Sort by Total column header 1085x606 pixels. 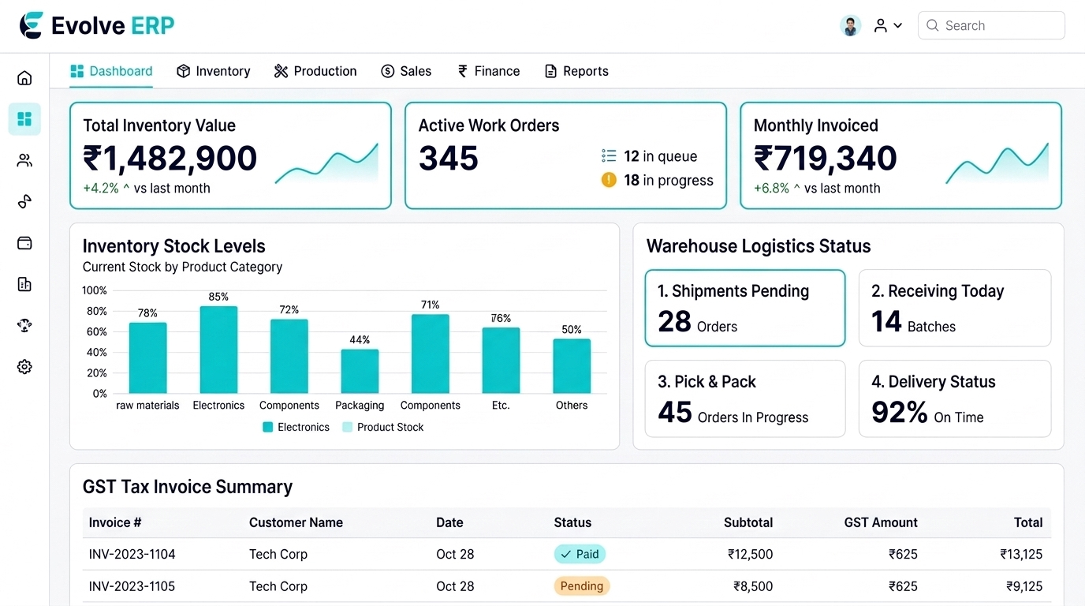pos(1028,522)
